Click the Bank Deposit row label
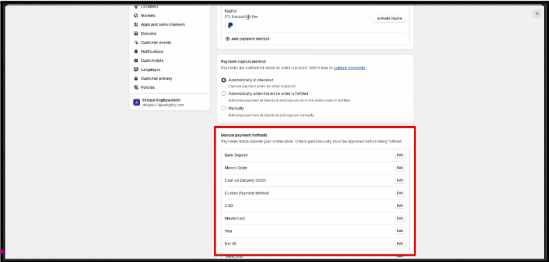This screenshot has height=262, width=549. [x=236, y=155]
